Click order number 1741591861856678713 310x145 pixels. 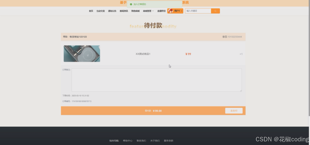[x=81, y=101]
